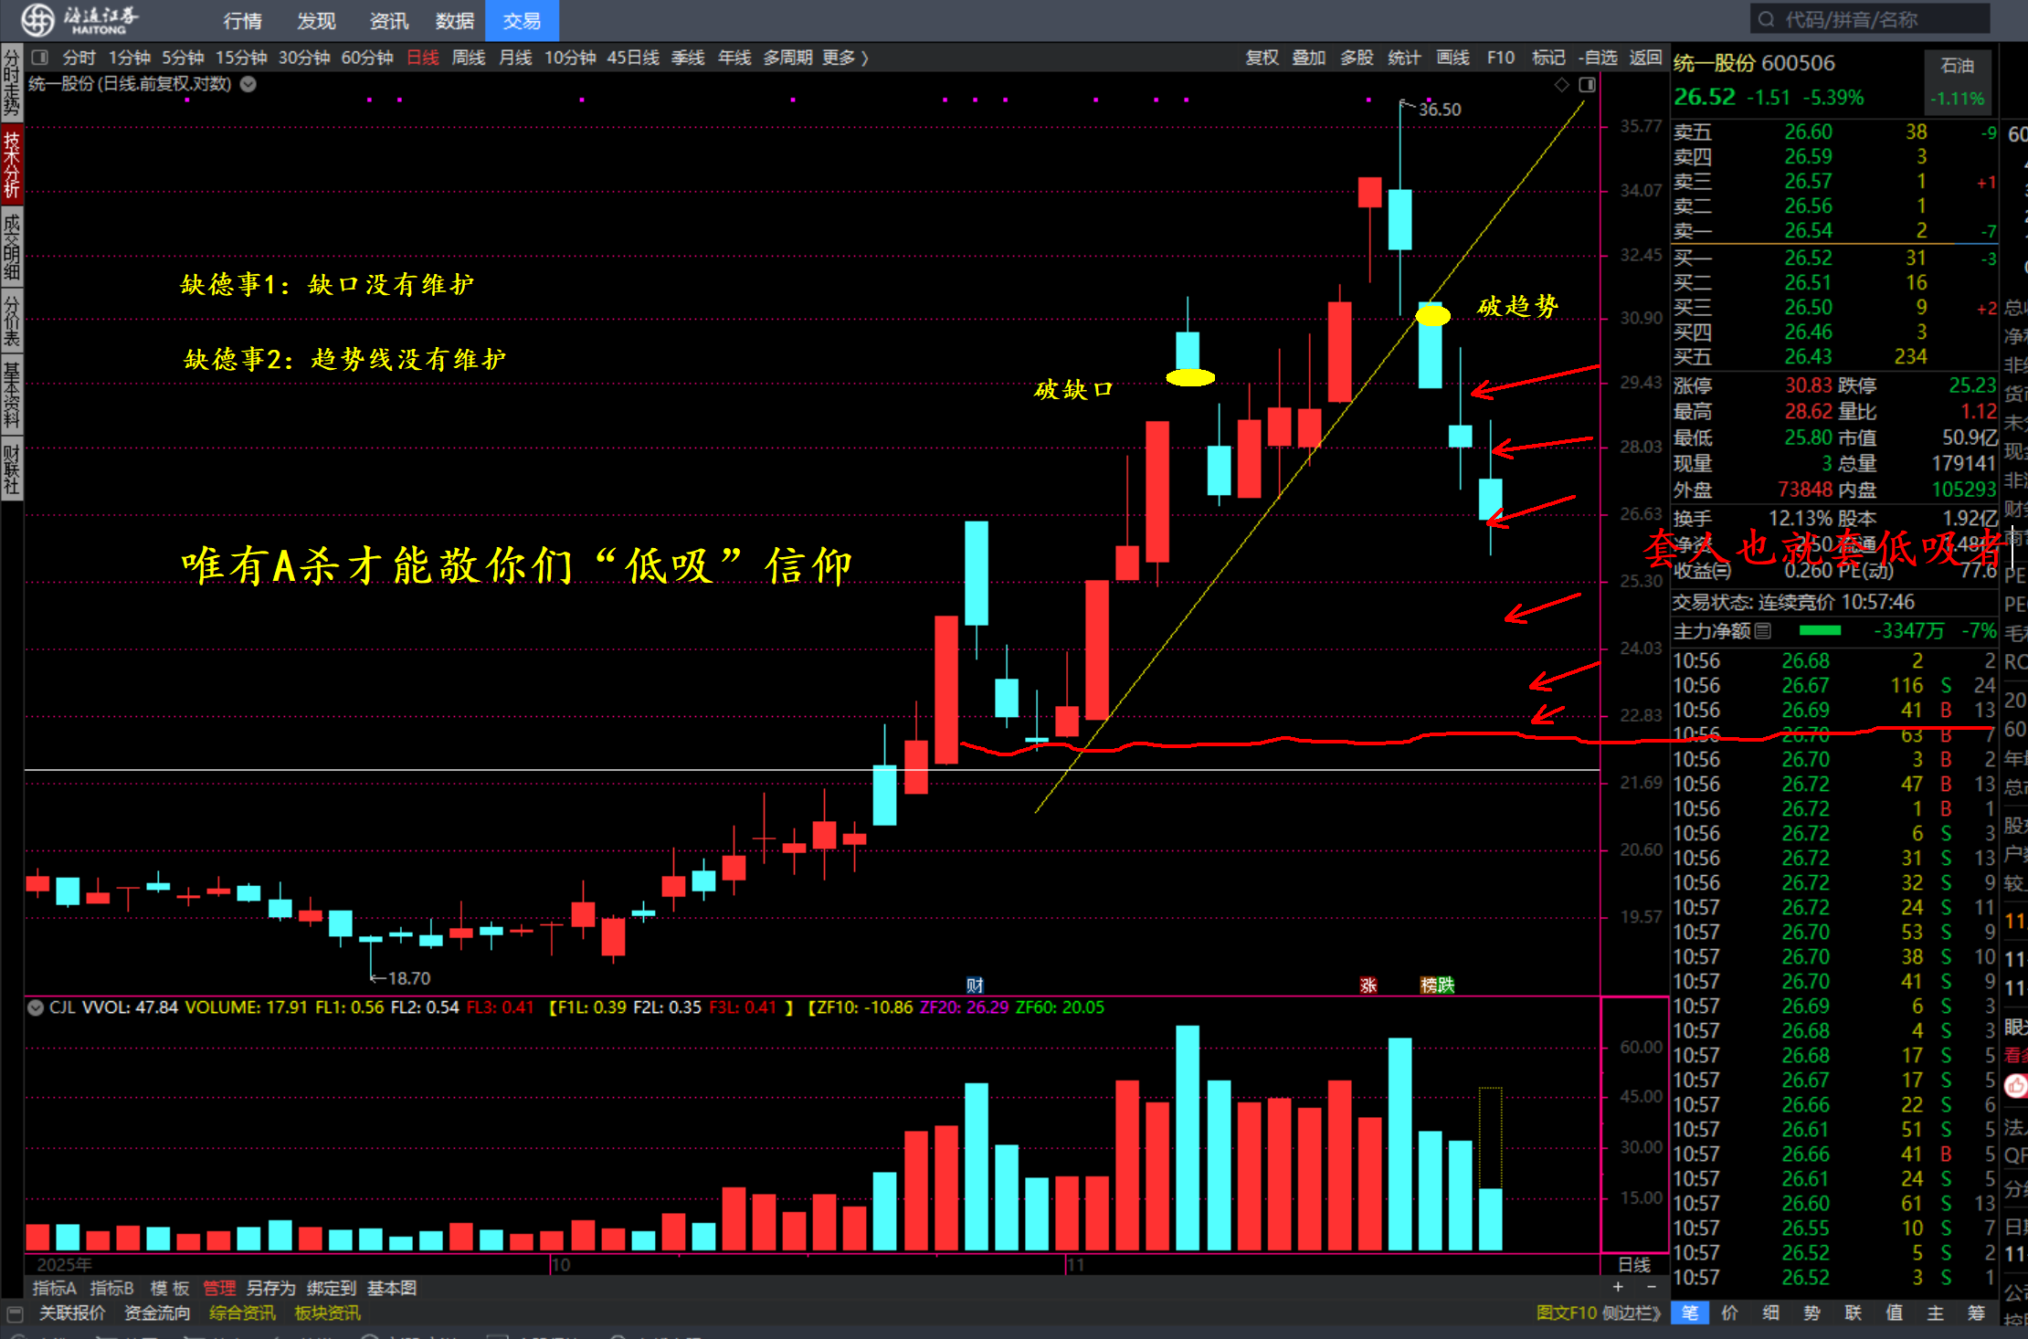Open the 图文F10 link

pos(1565,1313)
